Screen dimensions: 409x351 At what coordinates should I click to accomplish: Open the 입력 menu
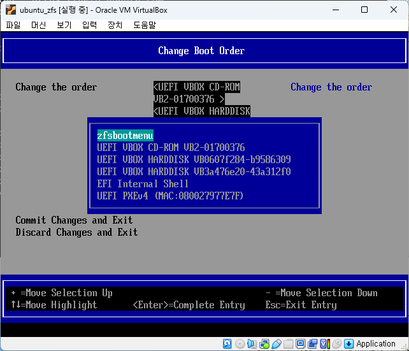89,25
